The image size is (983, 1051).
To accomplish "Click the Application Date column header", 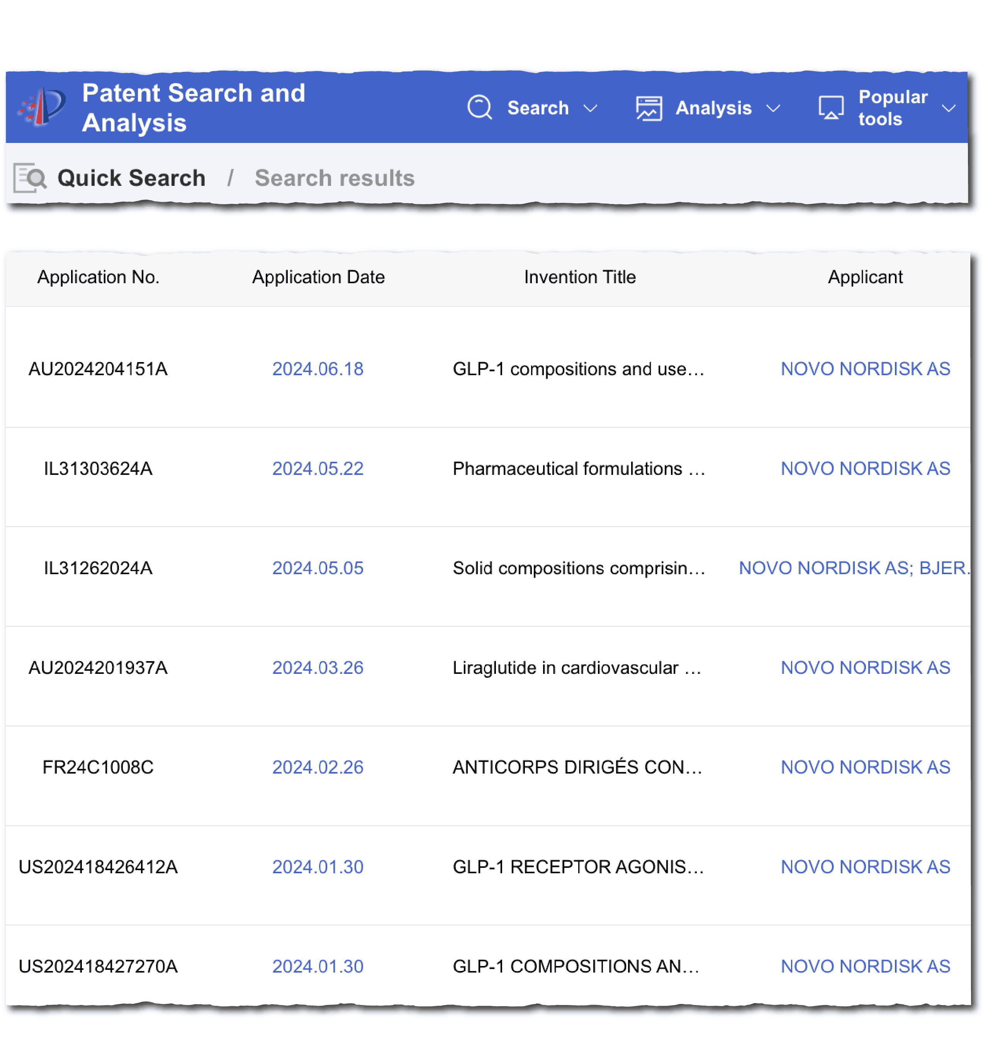I will [318, 277].
